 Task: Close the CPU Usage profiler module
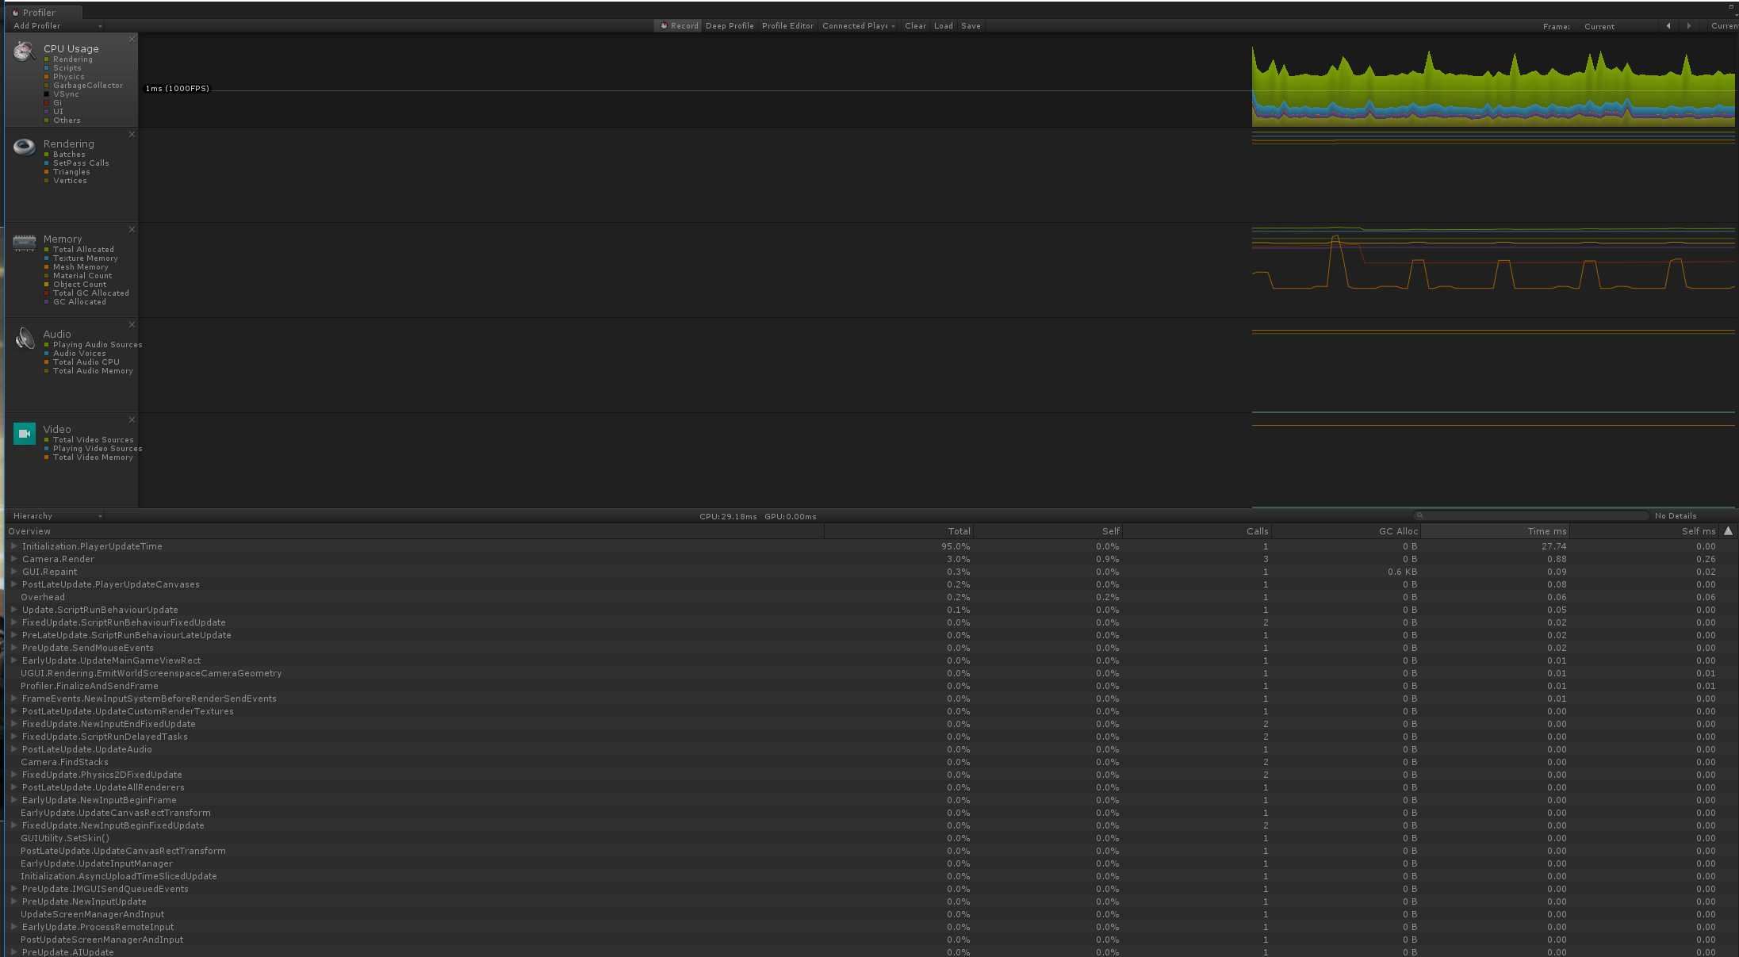click(132, 39)
